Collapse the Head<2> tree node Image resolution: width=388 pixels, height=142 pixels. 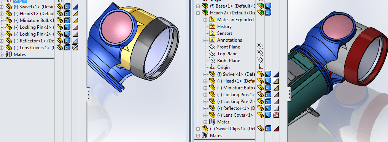click(x=198, y=12)
